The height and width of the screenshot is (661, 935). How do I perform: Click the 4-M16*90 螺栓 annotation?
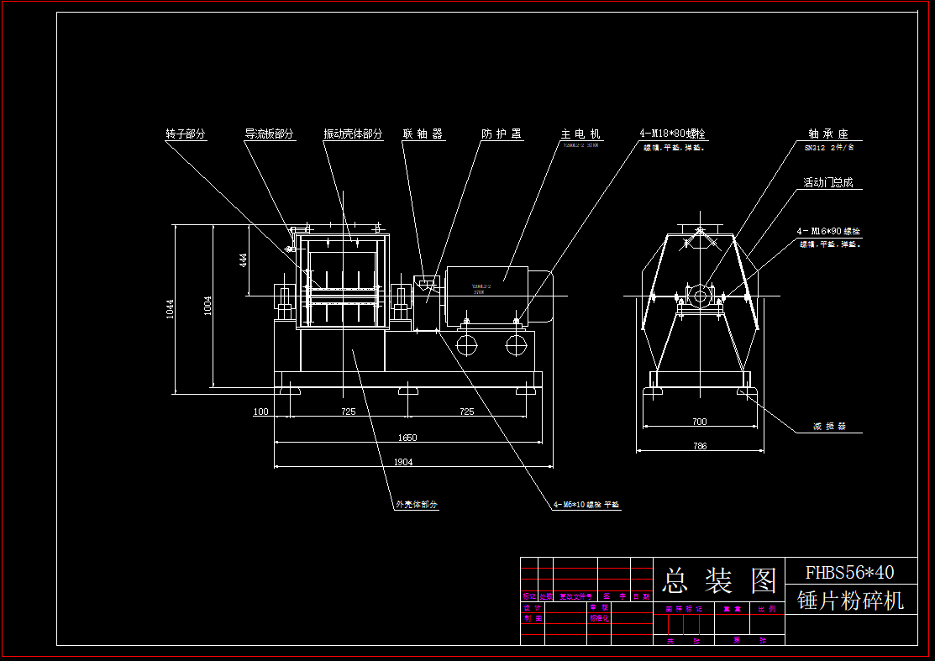[828, 231]
